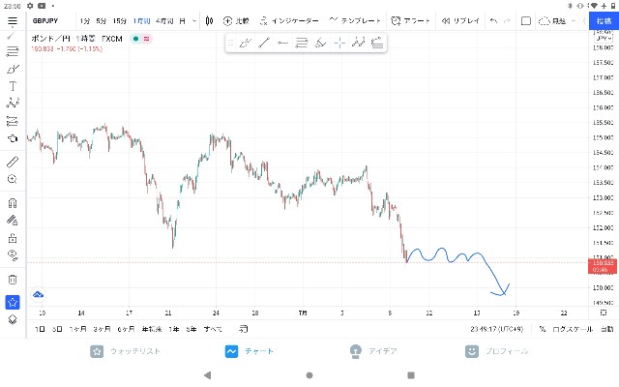
Task: Open the icons shapes tool in sidebar
Action: coord(13,138)
